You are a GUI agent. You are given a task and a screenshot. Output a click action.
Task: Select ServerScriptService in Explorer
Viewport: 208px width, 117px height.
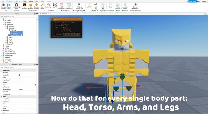(x=10, y=54)
